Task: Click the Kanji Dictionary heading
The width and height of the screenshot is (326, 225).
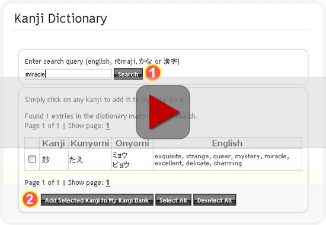Action: (60, 18)
